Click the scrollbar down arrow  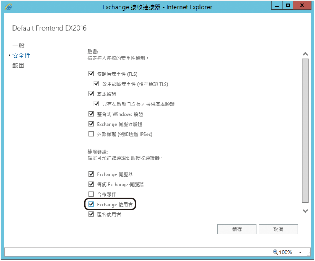(305, 211)
